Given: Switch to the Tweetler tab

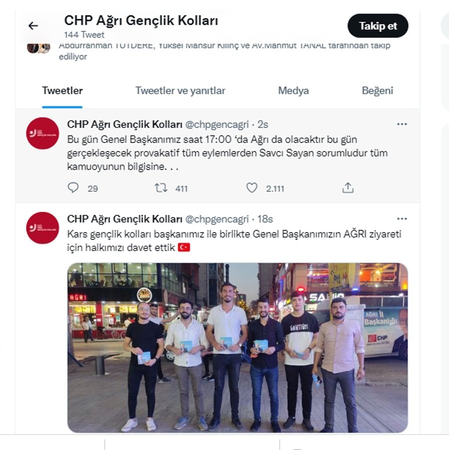Looking at the screenshot, I should [x=62, y=91].
